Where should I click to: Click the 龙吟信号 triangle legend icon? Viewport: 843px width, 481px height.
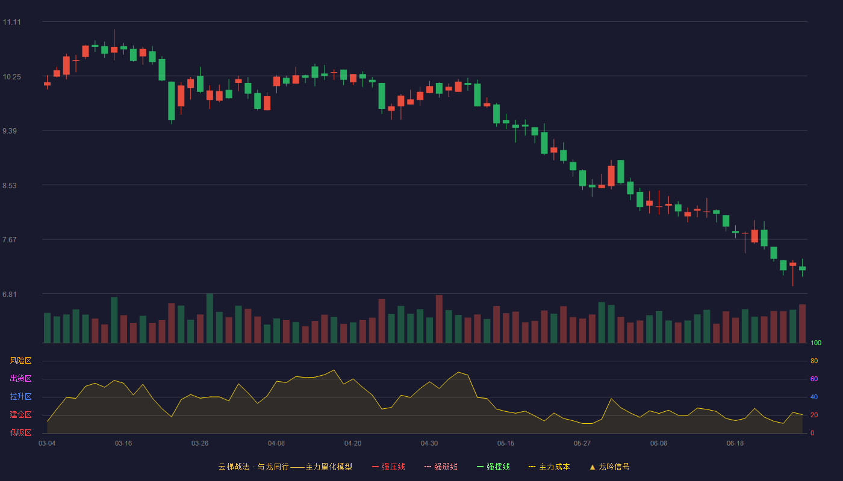(593, 467)
